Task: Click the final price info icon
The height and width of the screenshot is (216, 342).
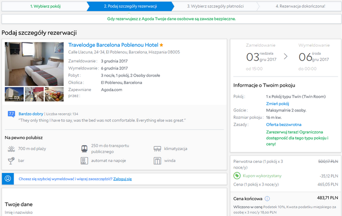Action: 267,199
